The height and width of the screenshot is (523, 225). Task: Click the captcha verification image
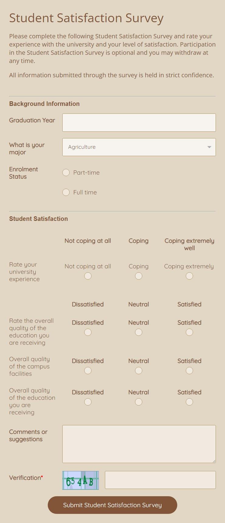(80, 480)
